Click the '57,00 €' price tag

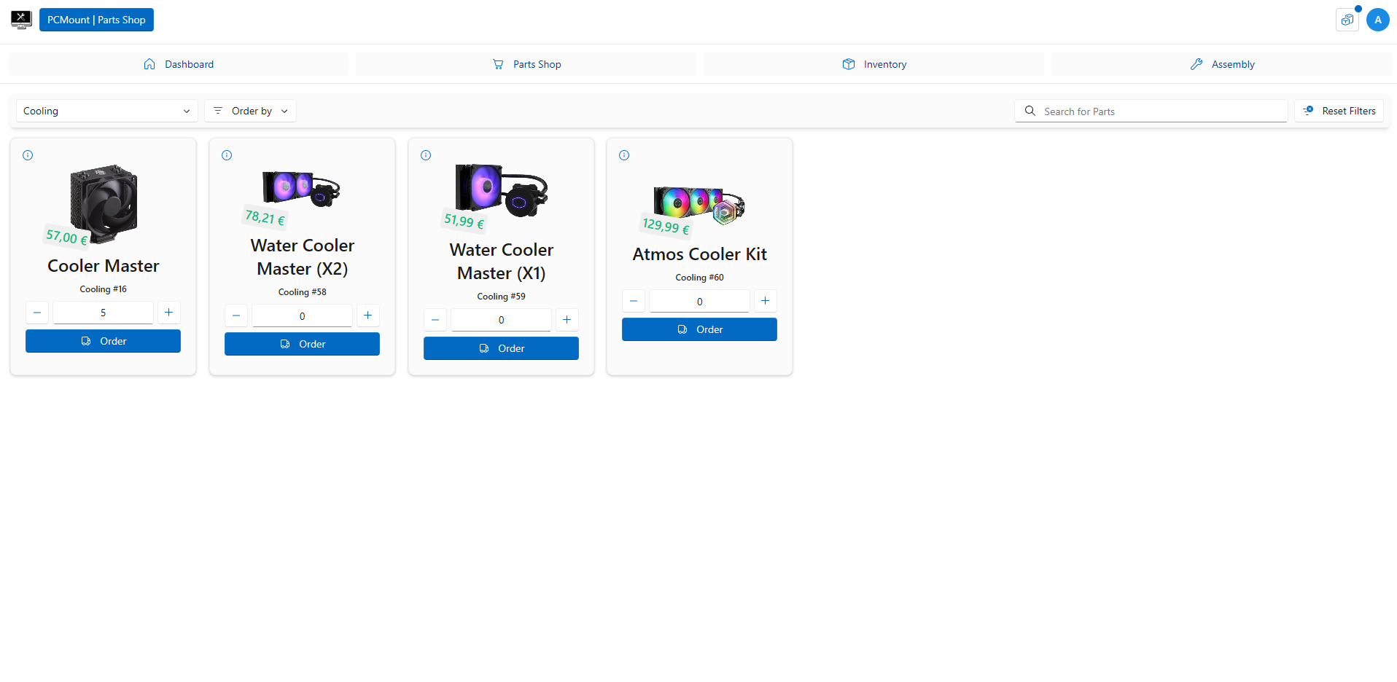(66, 236)
